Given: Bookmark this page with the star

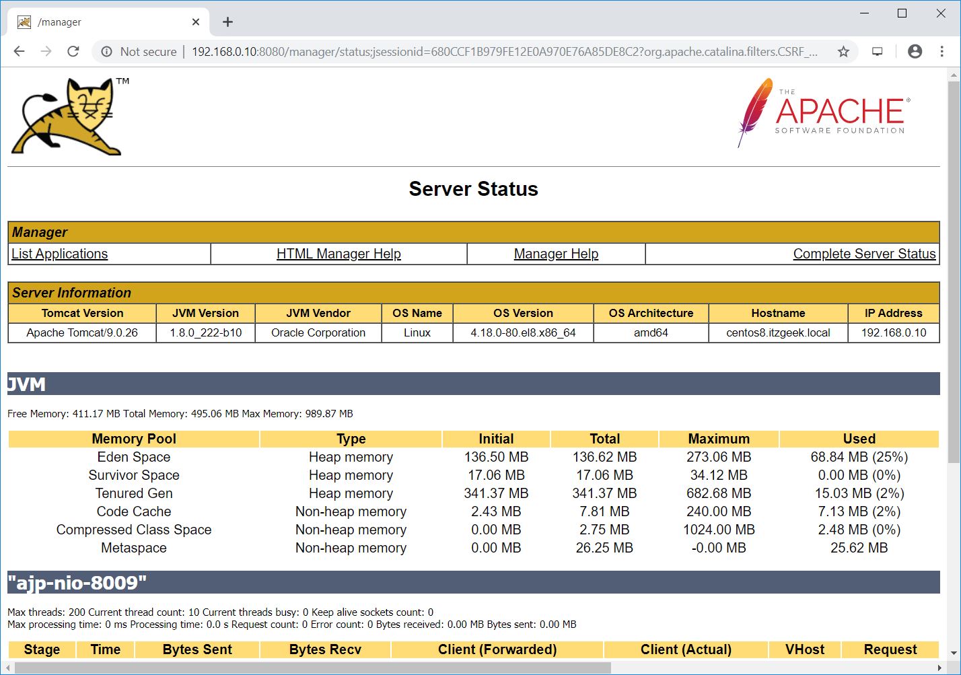Looking at the screenshot, I should tap(843, 51).
